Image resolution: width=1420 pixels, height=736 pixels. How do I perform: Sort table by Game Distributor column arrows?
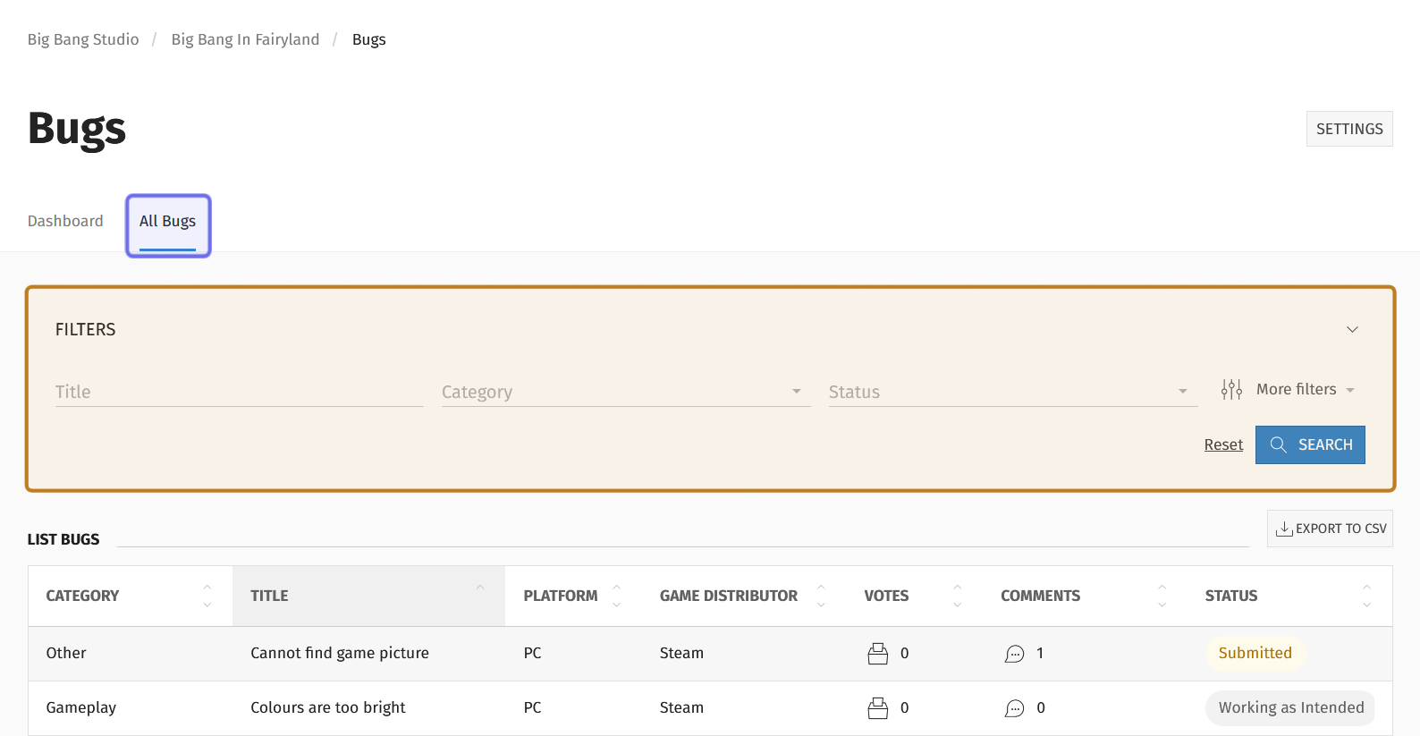(x=821, y=596)
